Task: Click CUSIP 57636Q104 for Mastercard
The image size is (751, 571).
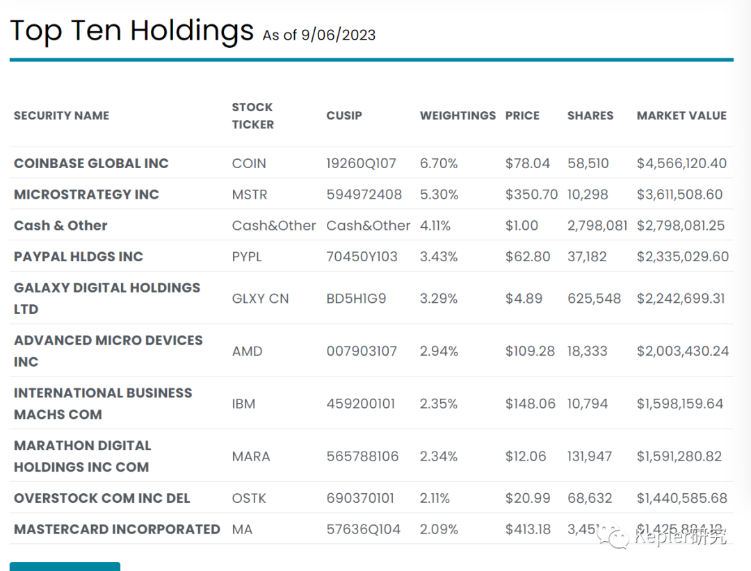Action: 364,530
